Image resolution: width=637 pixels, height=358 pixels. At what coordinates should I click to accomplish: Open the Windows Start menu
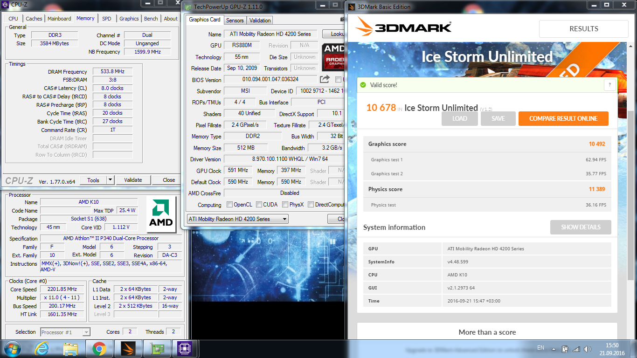click(12, 348)
